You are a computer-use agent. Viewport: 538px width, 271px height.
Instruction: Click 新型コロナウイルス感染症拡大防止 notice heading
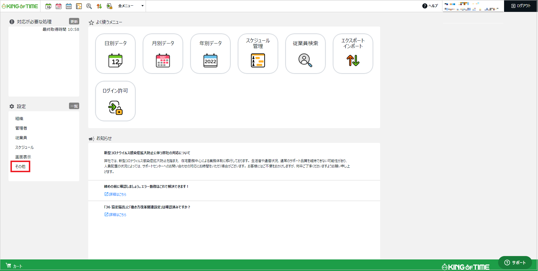click(x=147, y=153)
